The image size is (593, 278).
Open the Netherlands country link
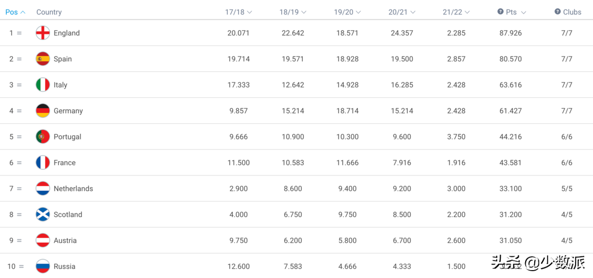coord(73,189)
